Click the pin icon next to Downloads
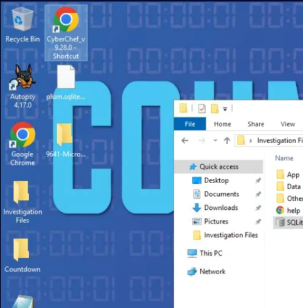The width and height of the screenshot is (303, 308). click(x=258, y=207)
